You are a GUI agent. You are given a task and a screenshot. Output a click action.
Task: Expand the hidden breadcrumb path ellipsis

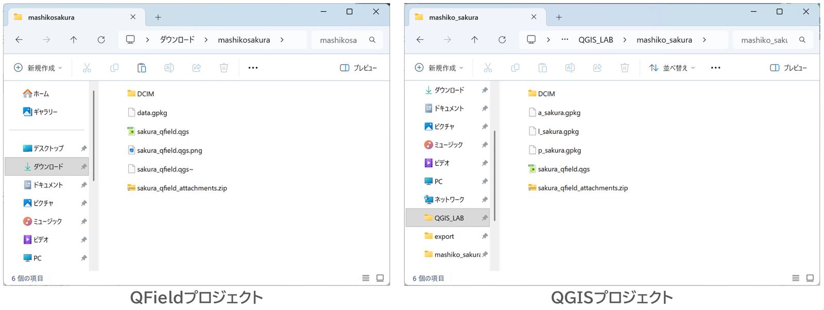tap(565, 40)
